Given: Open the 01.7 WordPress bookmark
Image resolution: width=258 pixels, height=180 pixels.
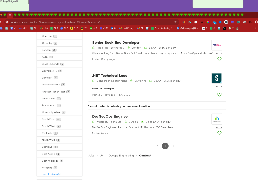Looking at the screenshot, I should point(64,28).
